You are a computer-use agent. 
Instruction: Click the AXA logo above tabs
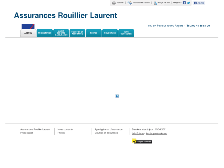28,27
